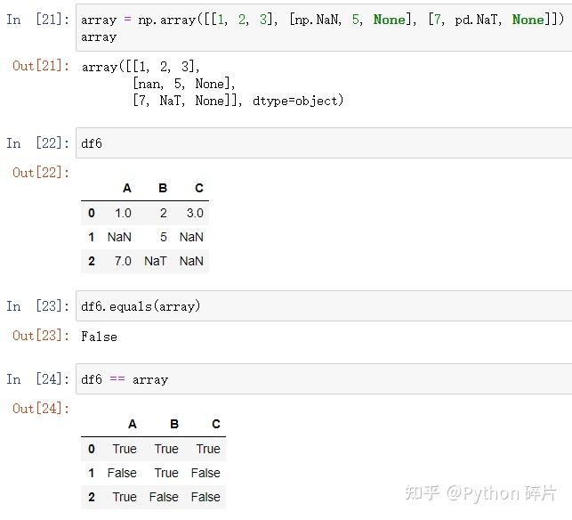This screenshot has height=520, width=572.
Task: Click the Out[21] output prompt
Action: [x=40, y=66]
